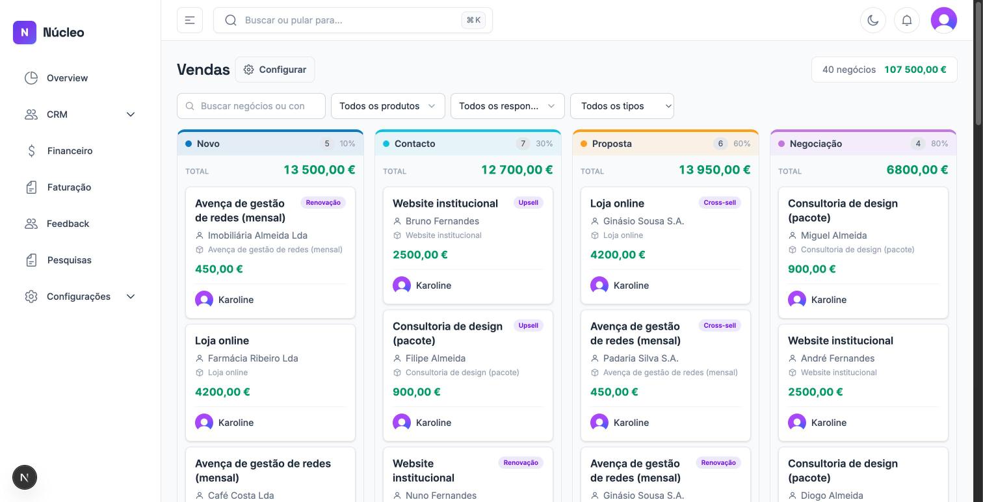Focus the Buscar negócios search field

pyautogui.click(x=251, y=106)
